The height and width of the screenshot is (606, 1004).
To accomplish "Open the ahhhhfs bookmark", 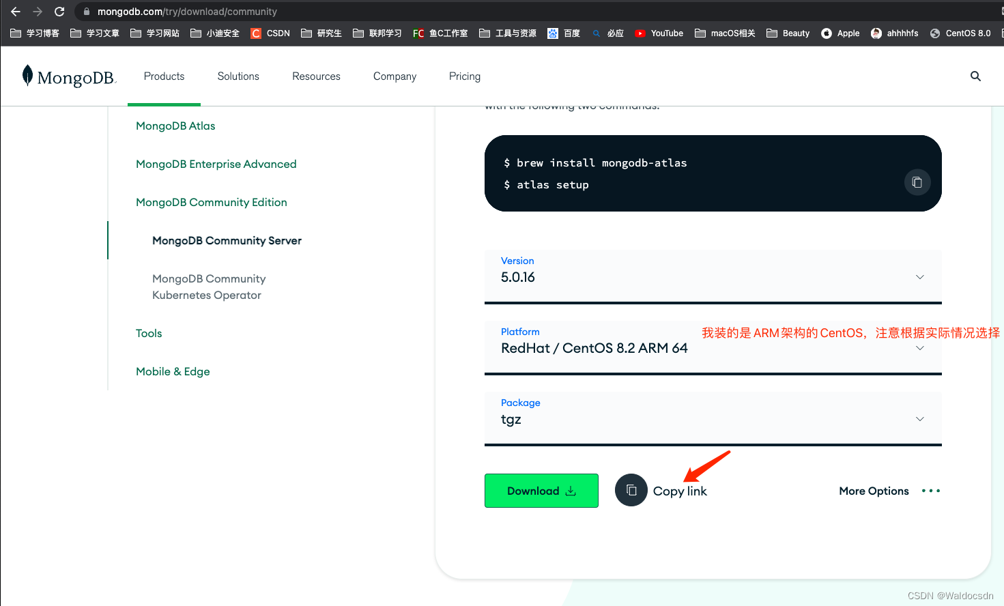I will pyautogui.click(x=895, y=33).
